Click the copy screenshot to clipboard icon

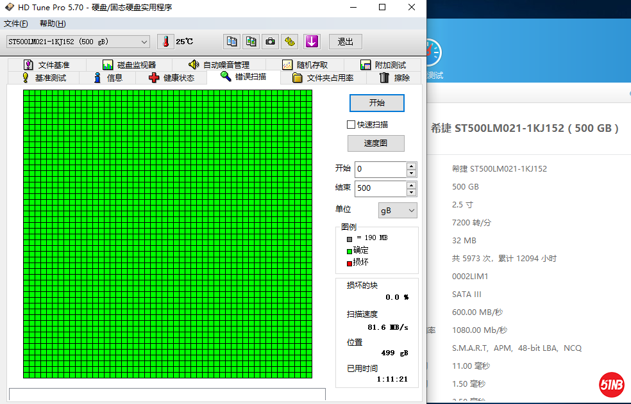(251, 42)
